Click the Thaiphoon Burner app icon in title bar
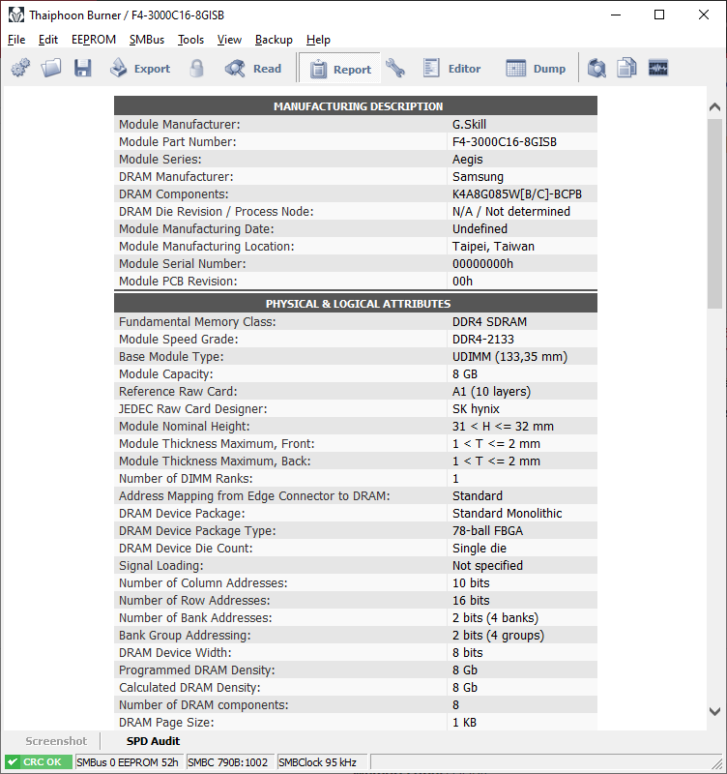The height and width of the screenshot is (774, 727). click(x=16, y=15)
